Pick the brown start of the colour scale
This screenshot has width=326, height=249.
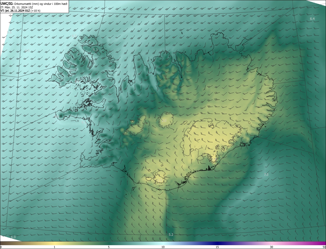4,243
